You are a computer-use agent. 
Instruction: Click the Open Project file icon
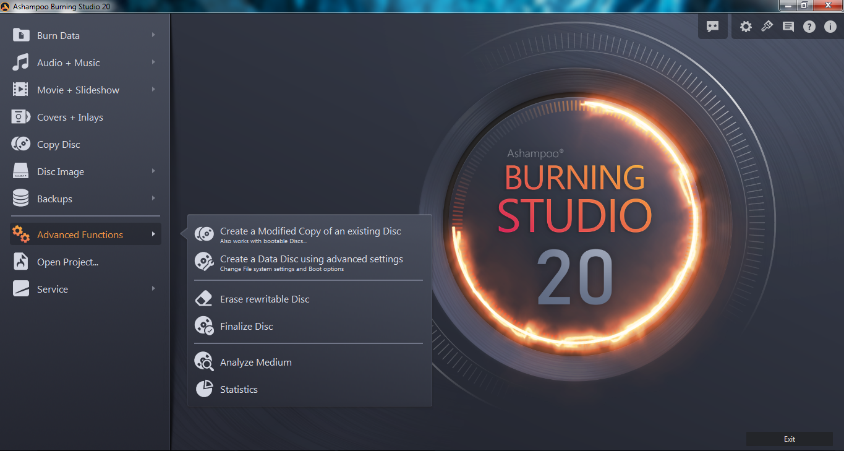tap(21, 262)
